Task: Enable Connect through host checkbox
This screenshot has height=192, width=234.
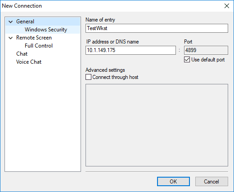Action: coord(88,77)
